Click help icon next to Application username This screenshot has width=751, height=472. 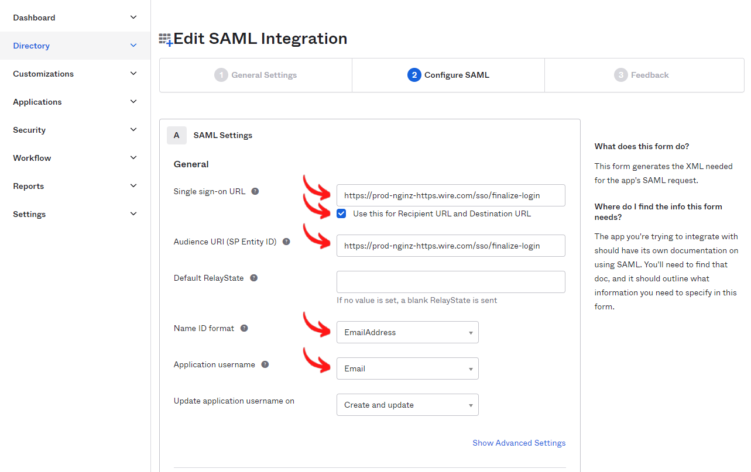pyautogui.click(x=265, y=364)
